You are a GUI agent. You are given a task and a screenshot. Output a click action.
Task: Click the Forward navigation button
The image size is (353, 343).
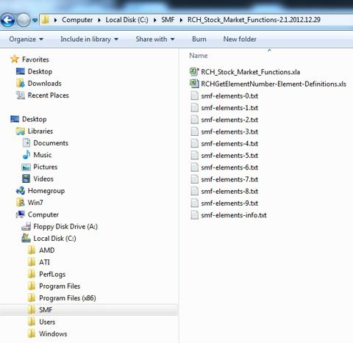click(x=24, y=20)
